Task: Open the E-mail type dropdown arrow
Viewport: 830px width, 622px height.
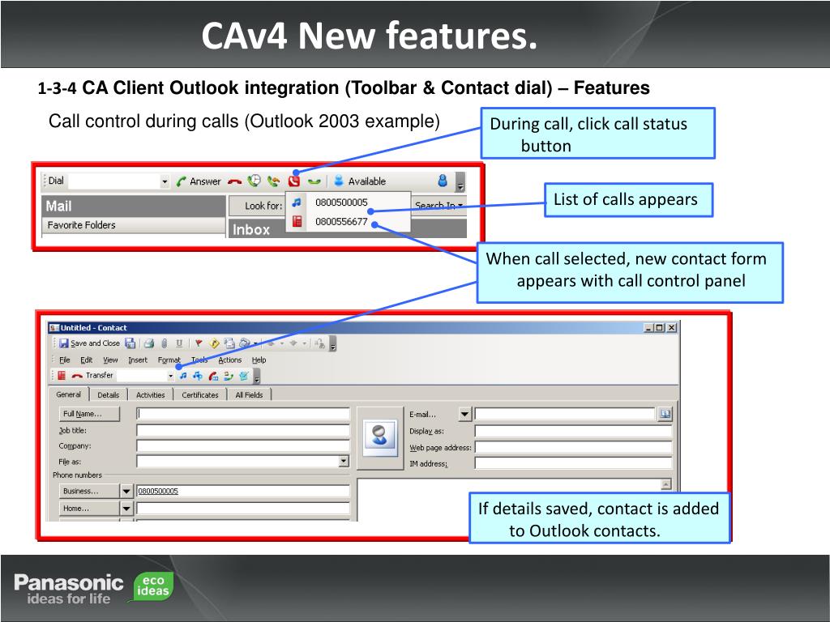Action: [x=464, y=414]
